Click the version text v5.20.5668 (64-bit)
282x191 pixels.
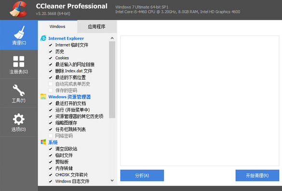click(53, 13)
